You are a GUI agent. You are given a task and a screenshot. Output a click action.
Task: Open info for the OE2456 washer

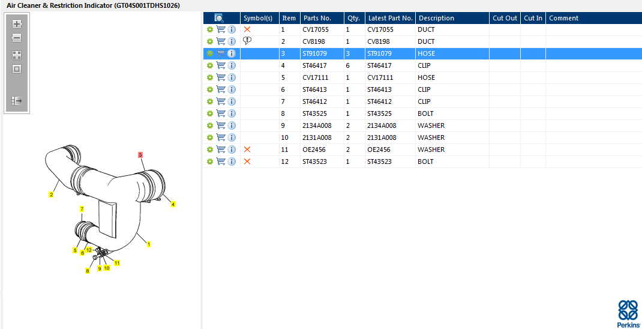(x=232, y=149)
